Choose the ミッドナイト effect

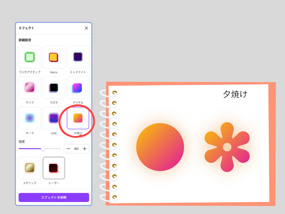(x=78, y=57)
